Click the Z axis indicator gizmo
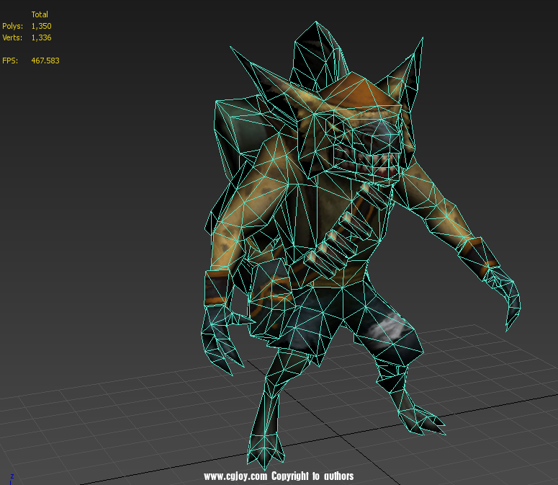This screenshot has height=485, width=558. point(11,478)
